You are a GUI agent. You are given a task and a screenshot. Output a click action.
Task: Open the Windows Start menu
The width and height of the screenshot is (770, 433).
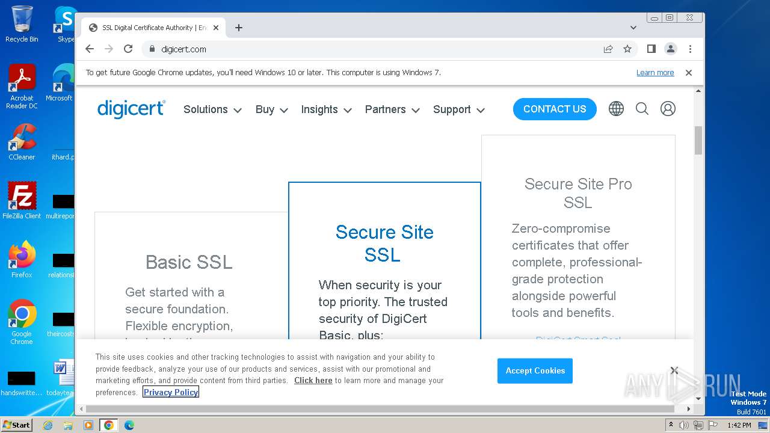pyautogui.click(x=16, y=425)
